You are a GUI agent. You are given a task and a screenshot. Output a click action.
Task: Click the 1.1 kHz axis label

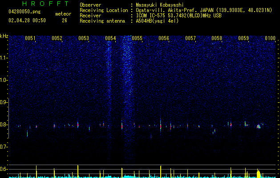(4, 58)
